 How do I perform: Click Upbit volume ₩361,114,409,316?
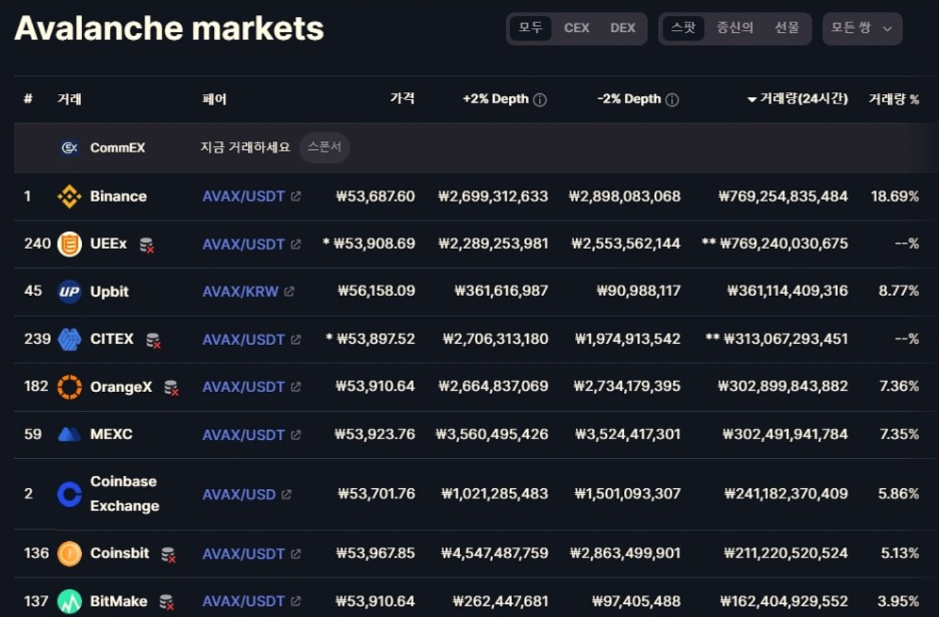pos(787,291)
